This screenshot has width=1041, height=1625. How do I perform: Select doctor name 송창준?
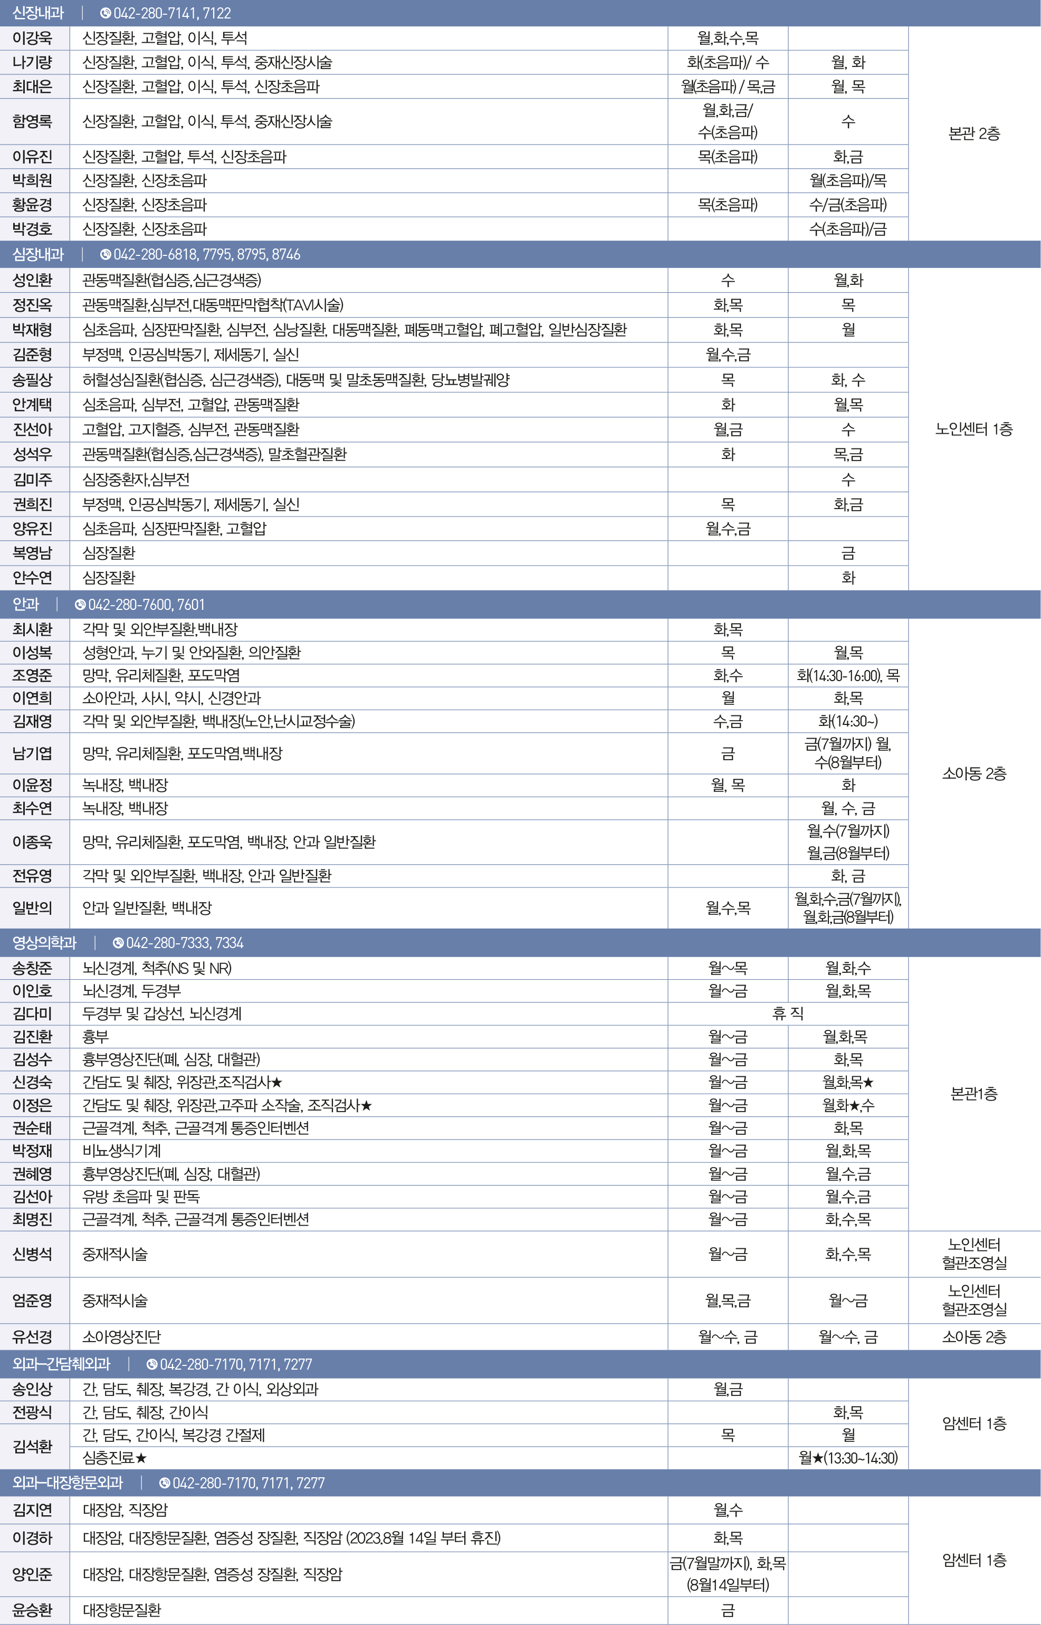[32, 968]
